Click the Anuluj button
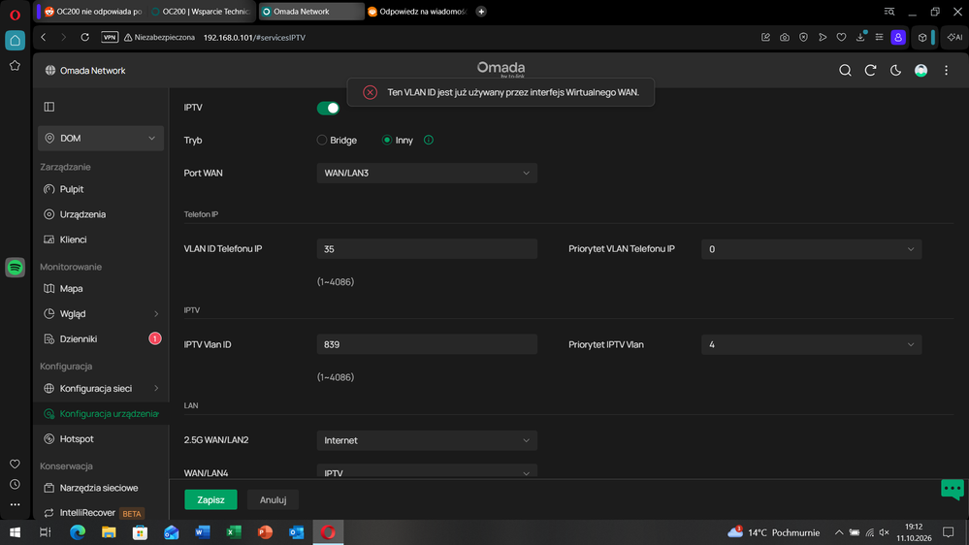 coord(273,499)
